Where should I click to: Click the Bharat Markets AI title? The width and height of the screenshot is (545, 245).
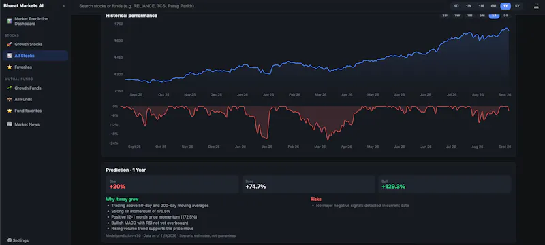pos(24,6)
